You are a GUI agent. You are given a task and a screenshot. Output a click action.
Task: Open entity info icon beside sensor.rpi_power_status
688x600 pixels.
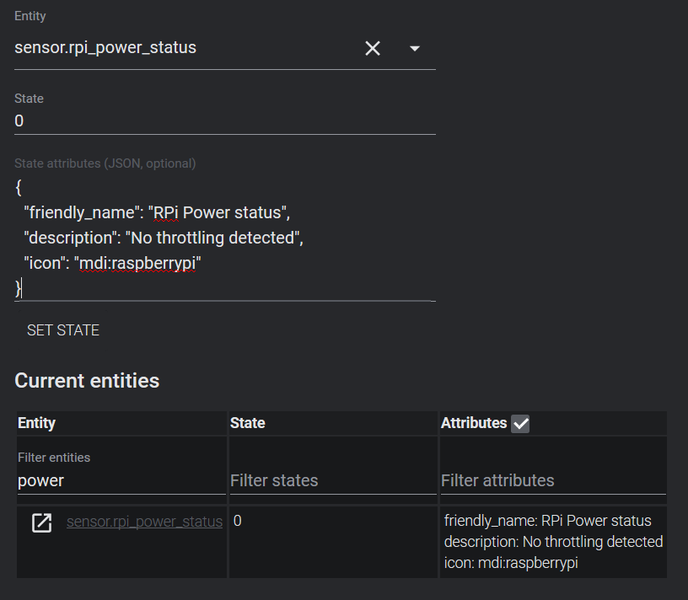click(41, 522)
